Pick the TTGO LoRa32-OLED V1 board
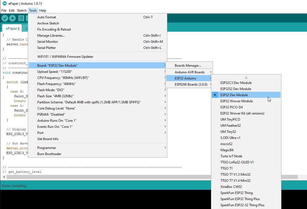The image size is (307, 209). [237, 162]
